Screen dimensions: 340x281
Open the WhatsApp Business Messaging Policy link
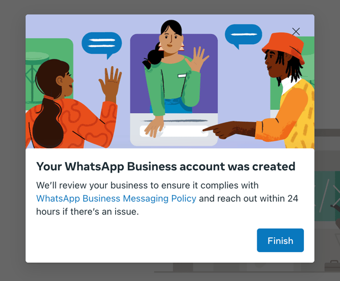pyautogui.click(x=116, y=198)
